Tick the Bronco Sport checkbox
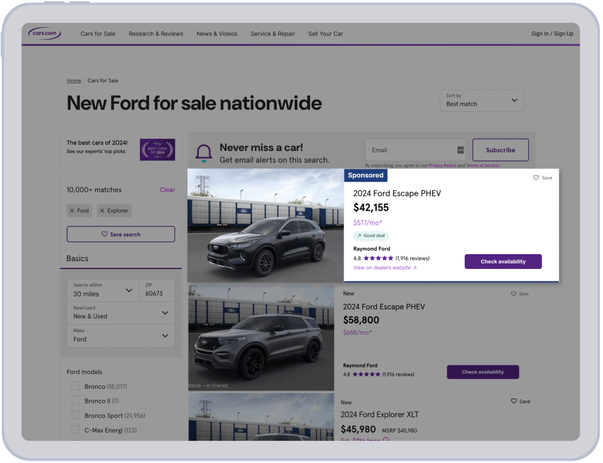This screenshot has height=463, width=603. 76,416
